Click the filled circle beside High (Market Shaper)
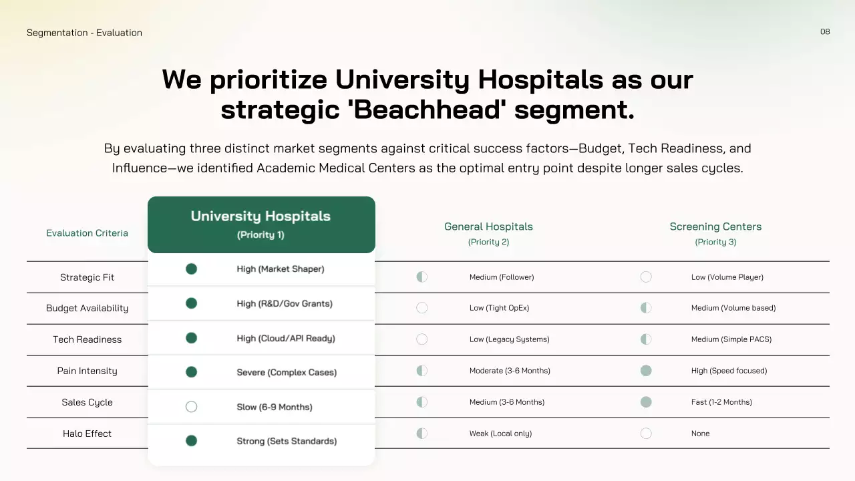Viewport: 855px width, 481px height. pyautogui.click(x=191, y=269)
